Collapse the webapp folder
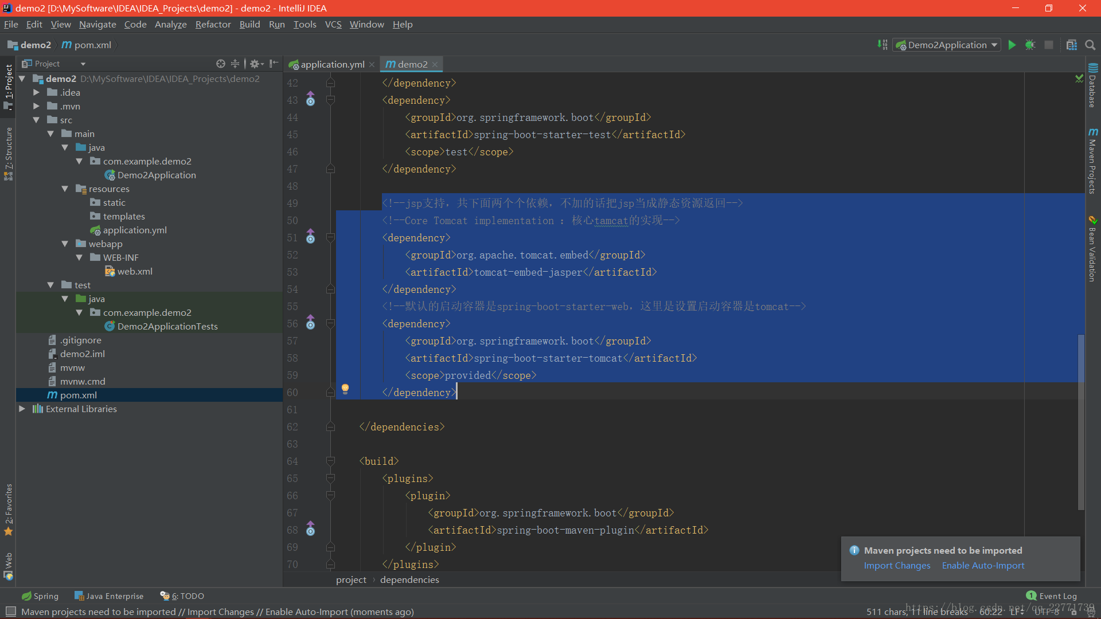The image size is (1101, 619). point(65,244)
